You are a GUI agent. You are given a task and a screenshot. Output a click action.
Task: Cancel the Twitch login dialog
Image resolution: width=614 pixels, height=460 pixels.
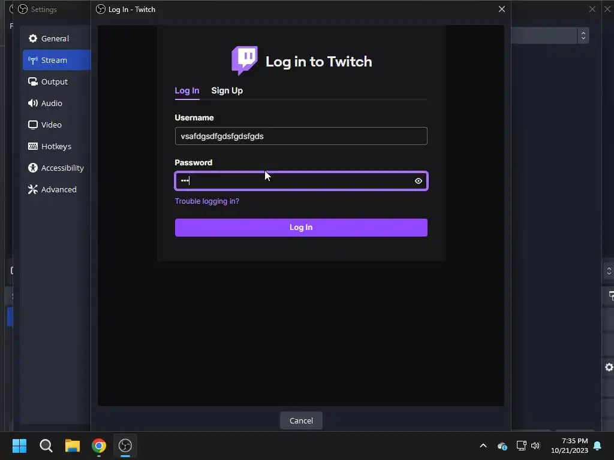coord(301,420)
